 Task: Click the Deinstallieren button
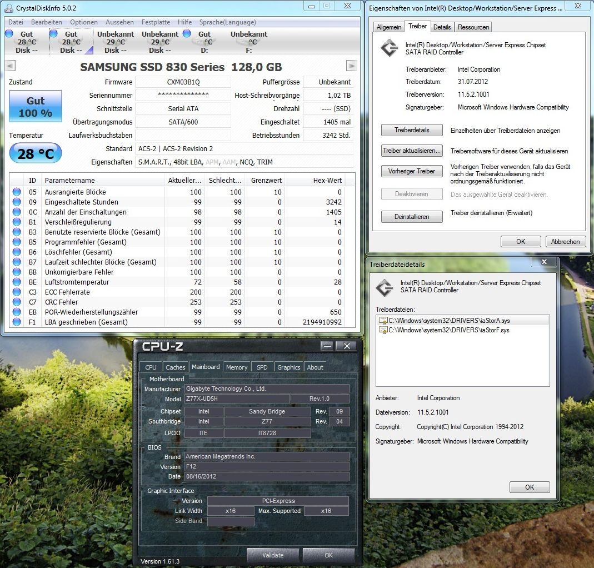tap(412, 216)
